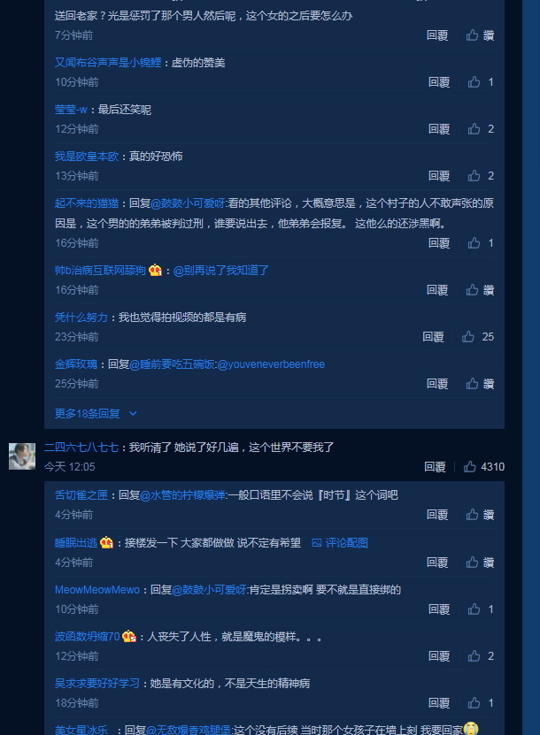Expand 更多18条回复 replies
Viewport: 540px width, 735px height.
pyautogui.click(x=88, y=413)
